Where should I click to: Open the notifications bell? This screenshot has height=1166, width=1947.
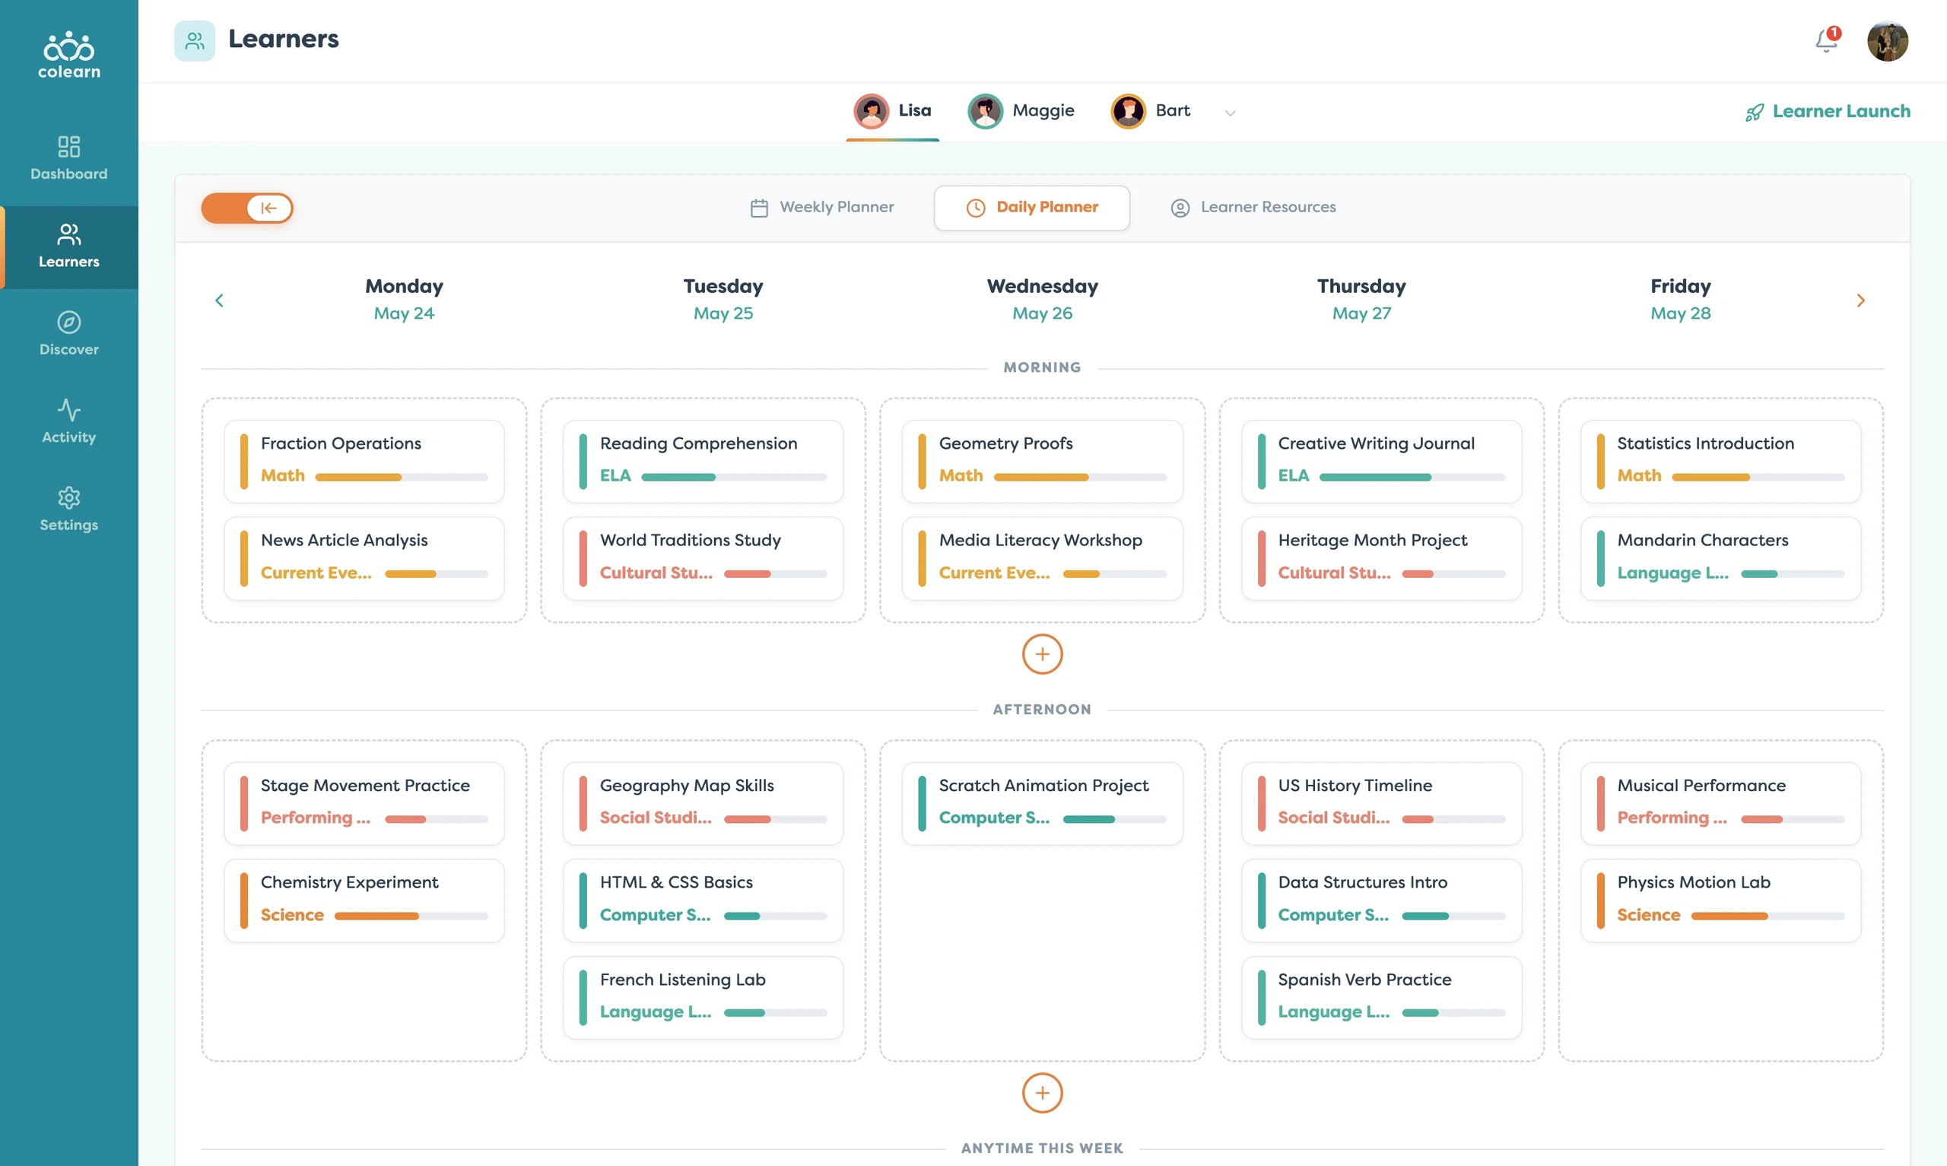click(1826, 40)
